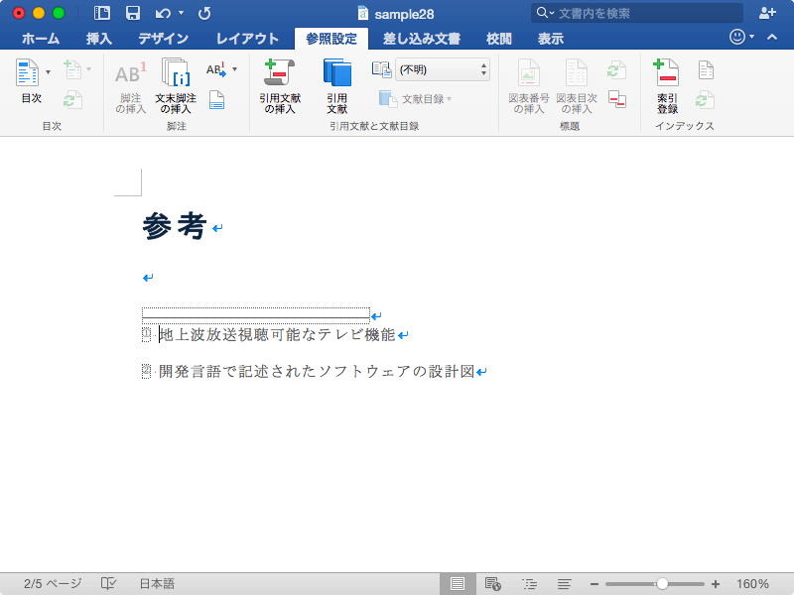Switch to the レイアウト tab

[x=247, y=39]
